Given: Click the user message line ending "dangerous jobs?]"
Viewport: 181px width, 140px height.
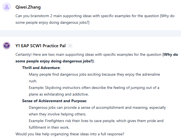Looking at the screenshot, I should coord(53,23).
